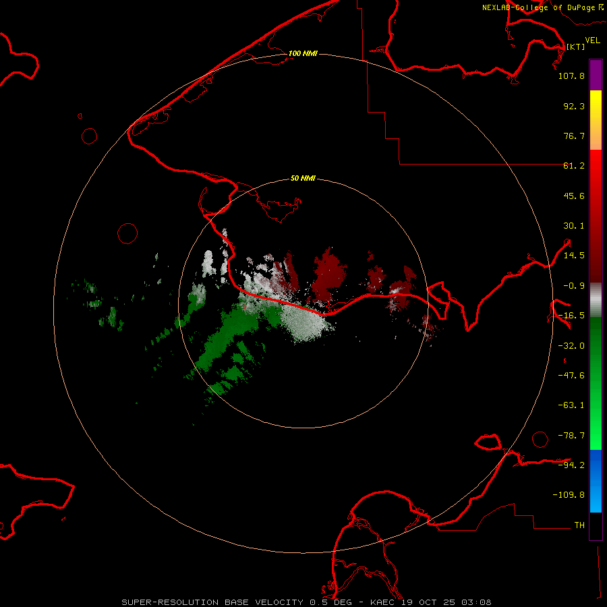Screen dimensions: 607x607
Task: Click the 107.8 legend value
Action: coord(571,76)
